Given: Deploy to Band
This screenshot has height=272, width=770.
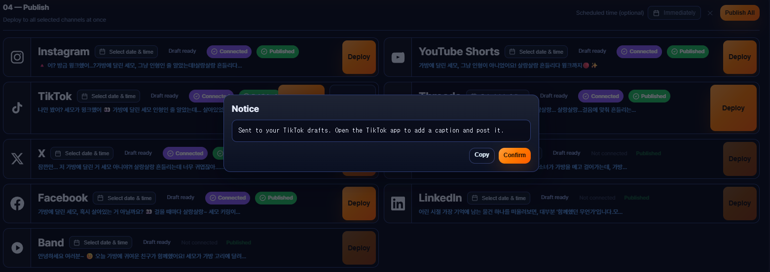Looking at the screenshot, I should pyautogui.click(x=359, y=248).
